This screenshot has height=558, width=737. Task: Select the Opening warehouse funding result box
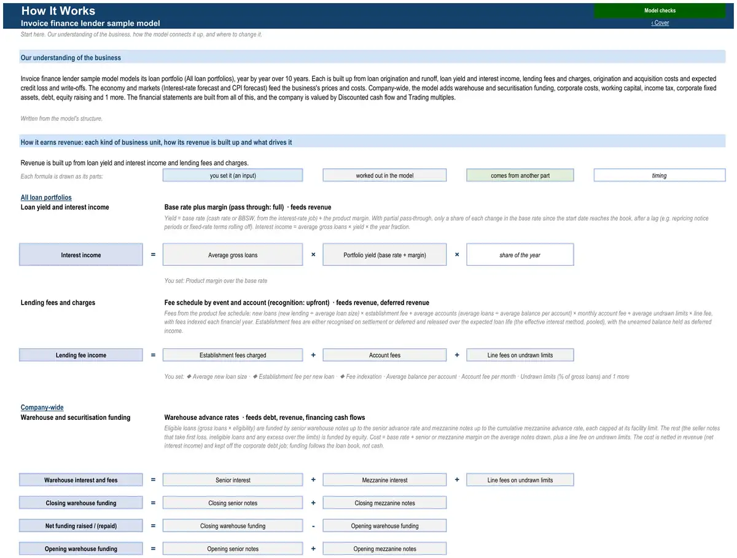81,549
